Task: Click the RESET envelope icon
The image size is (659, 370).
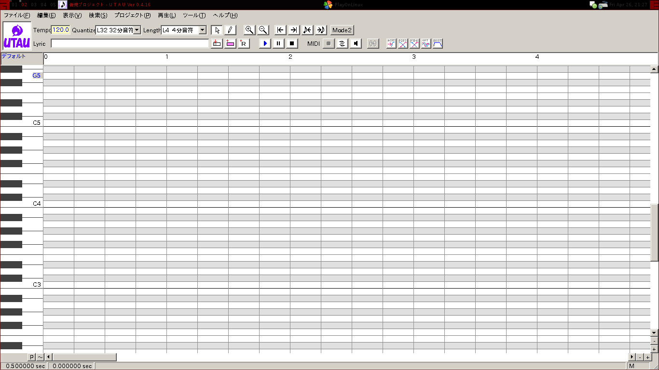Action: (x=438, y=43)
